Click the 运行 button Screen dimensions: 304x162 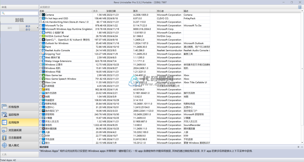[x=10, y=28]
